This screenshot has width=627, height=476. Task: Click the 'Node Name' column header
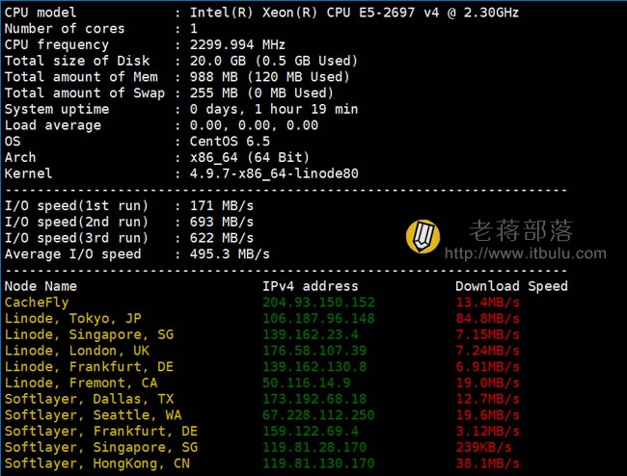[x=41, y=286]
